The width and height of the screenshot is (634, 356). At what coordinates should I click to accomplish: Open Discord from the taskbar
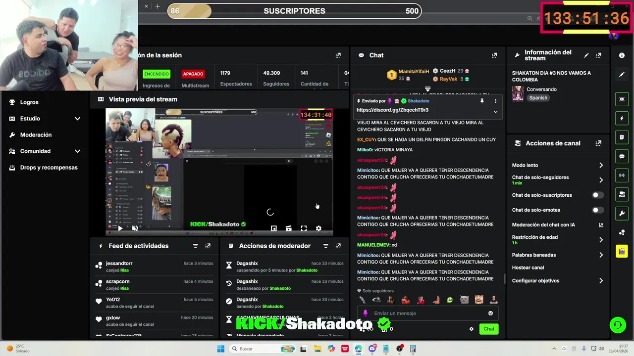coord(372,349)
